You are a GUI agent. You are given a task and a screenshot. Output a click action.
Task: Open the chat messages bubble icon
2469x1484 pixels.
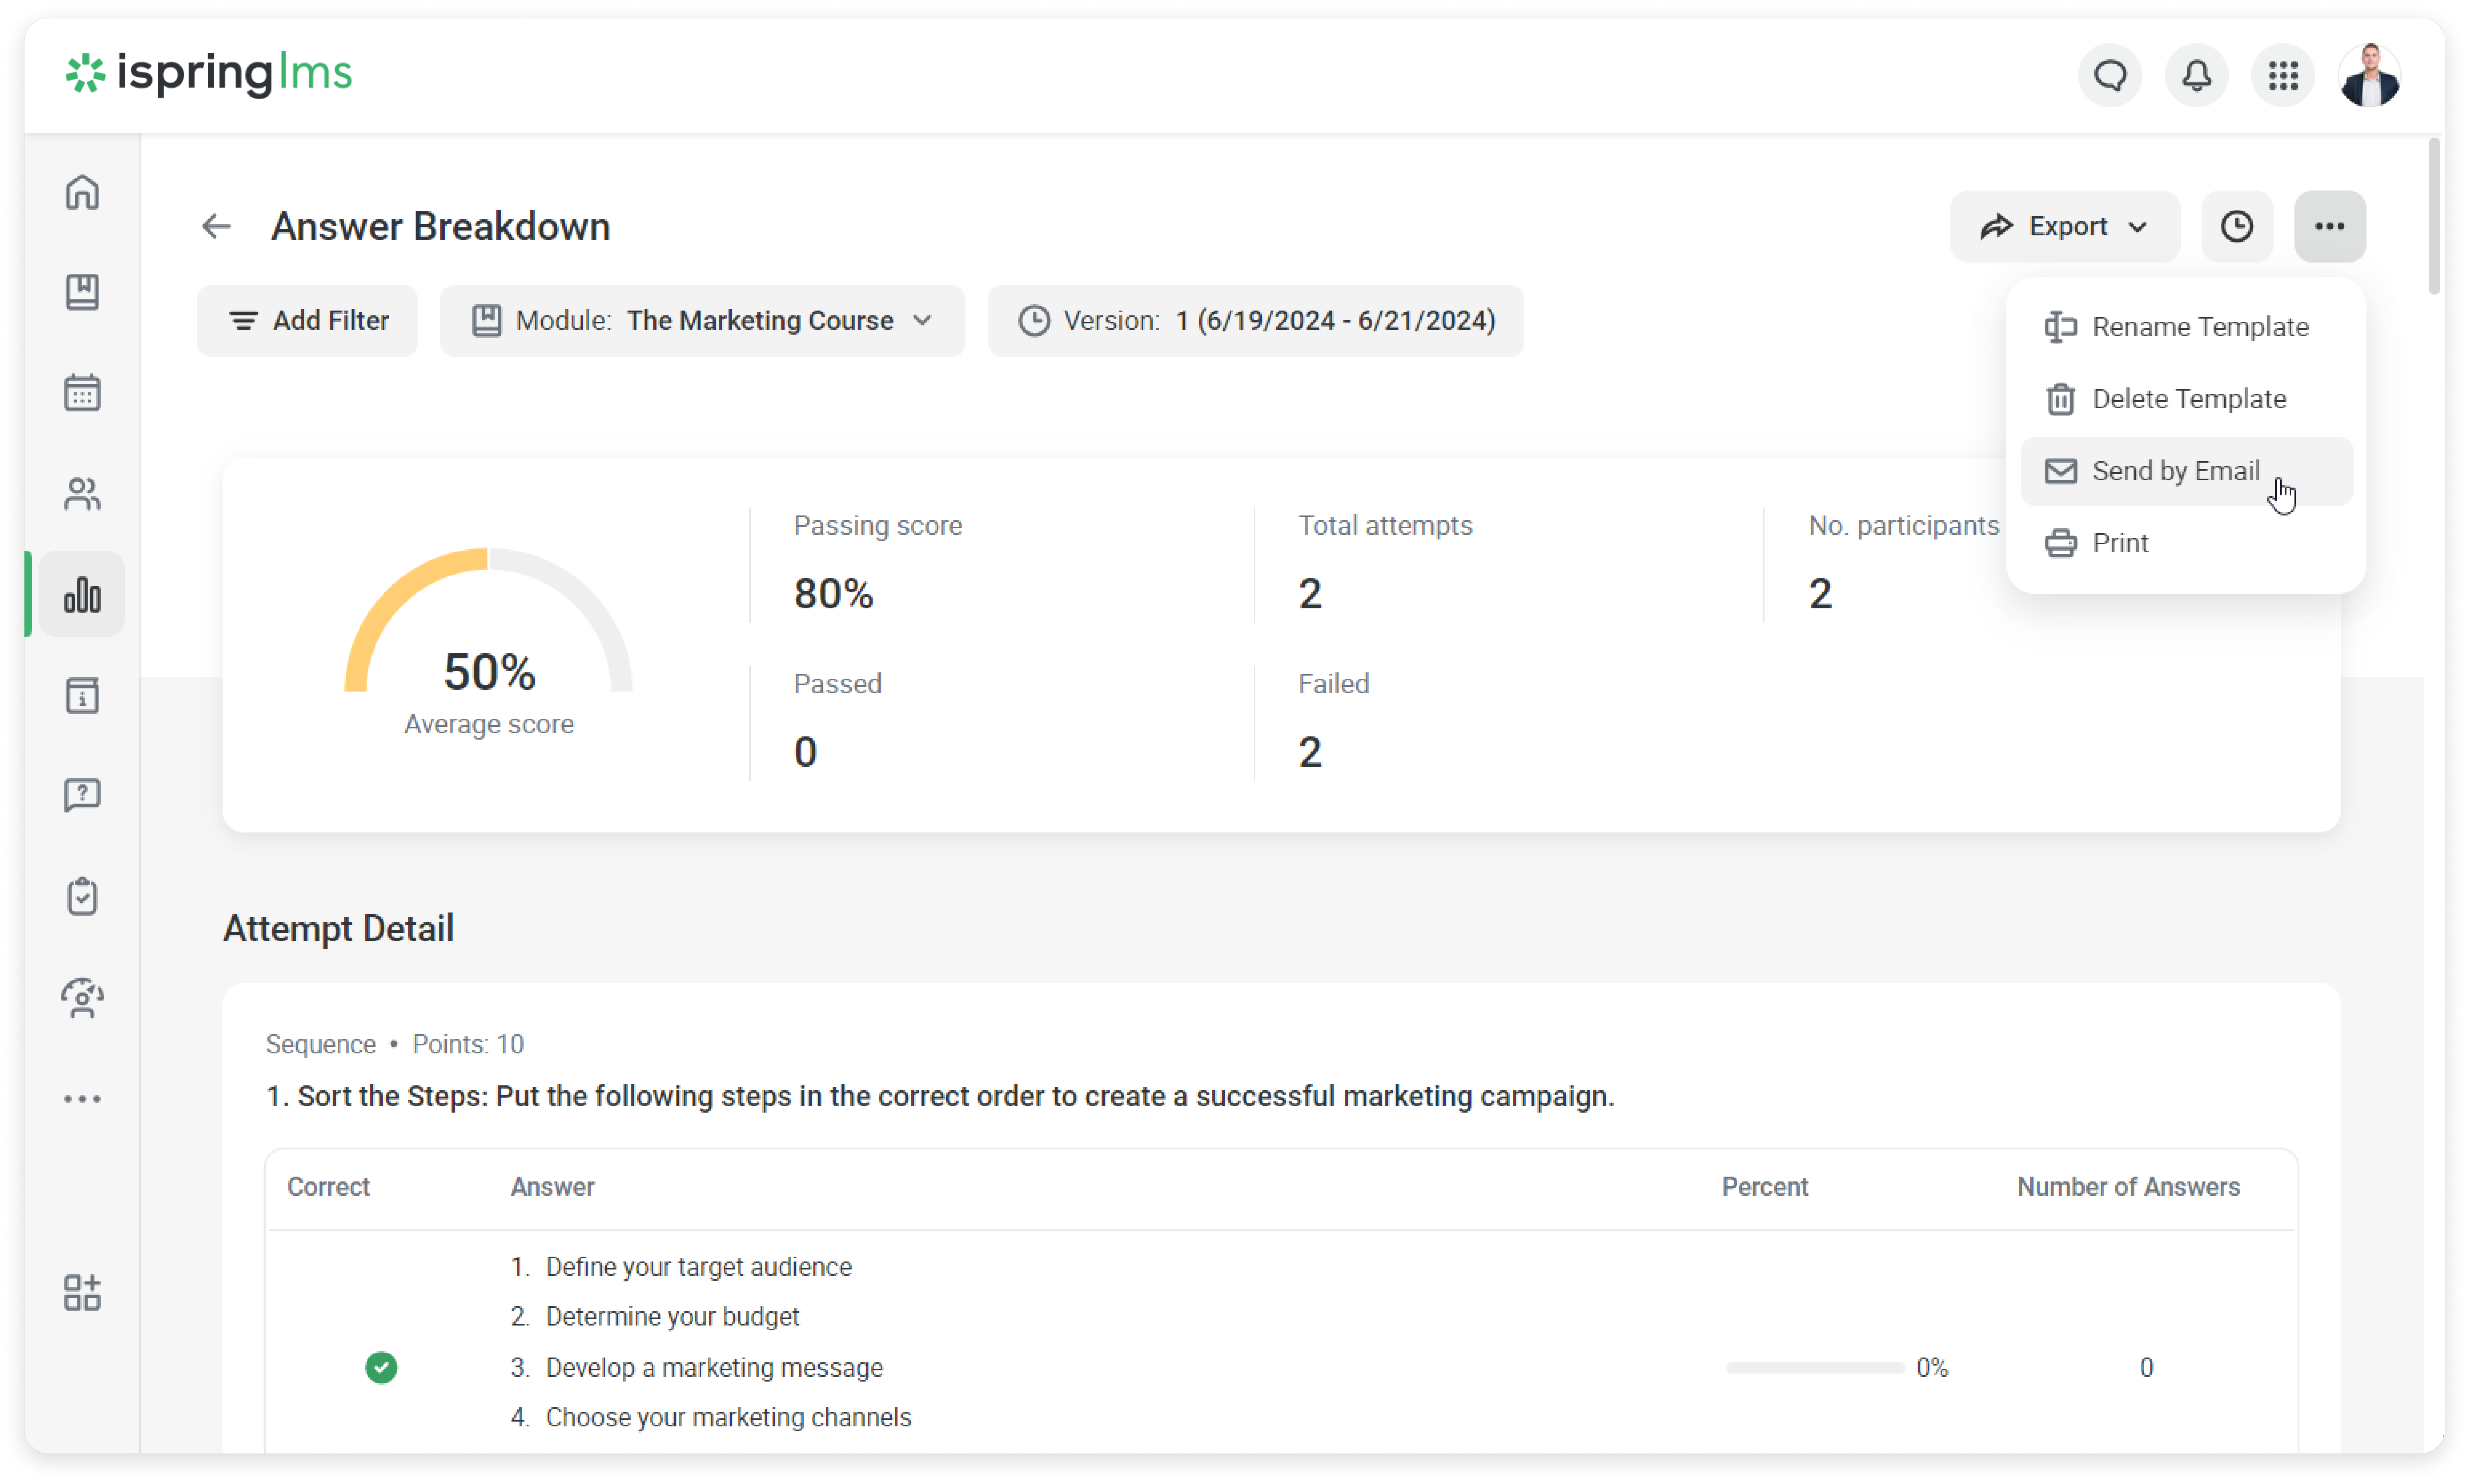[2110, 75]
